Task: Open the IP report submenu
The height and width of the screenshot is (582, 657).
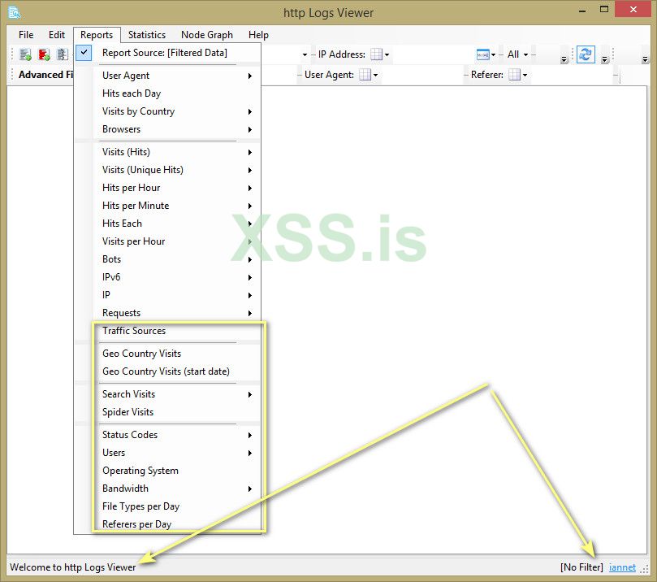Action: click(167, 295)
